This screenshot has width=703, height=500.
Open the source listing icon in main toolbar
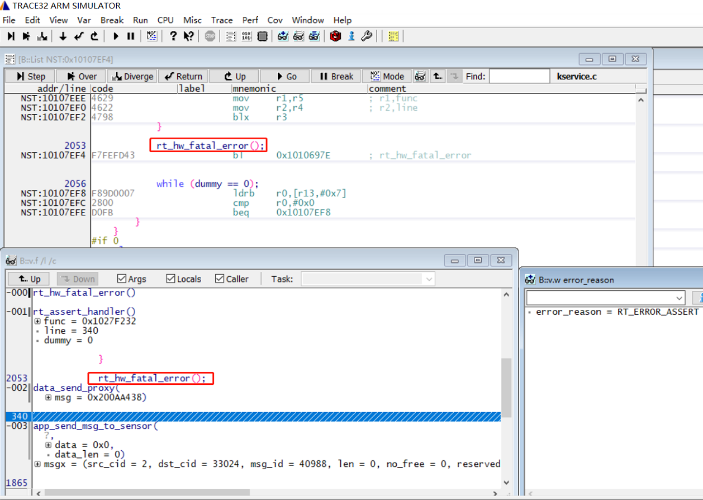pos(231,36)
